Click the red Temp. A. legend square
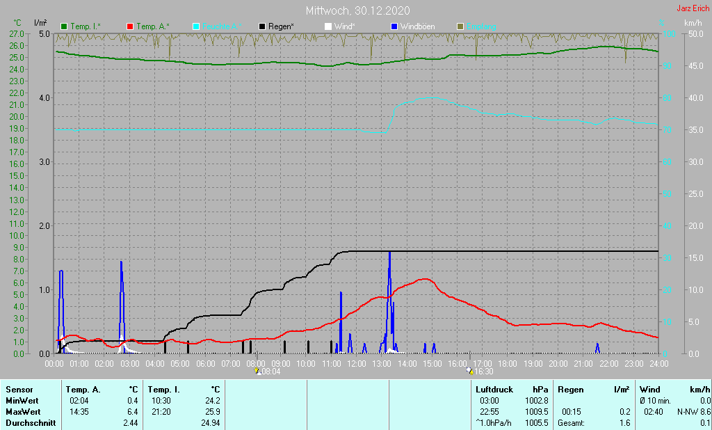The image size is (712, 430). point(130,26)
